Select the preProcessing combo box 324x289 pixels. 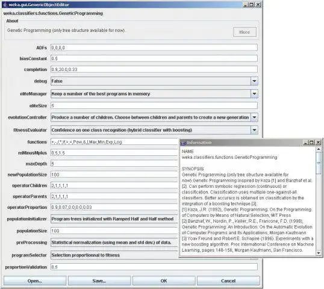click(114, 243)
